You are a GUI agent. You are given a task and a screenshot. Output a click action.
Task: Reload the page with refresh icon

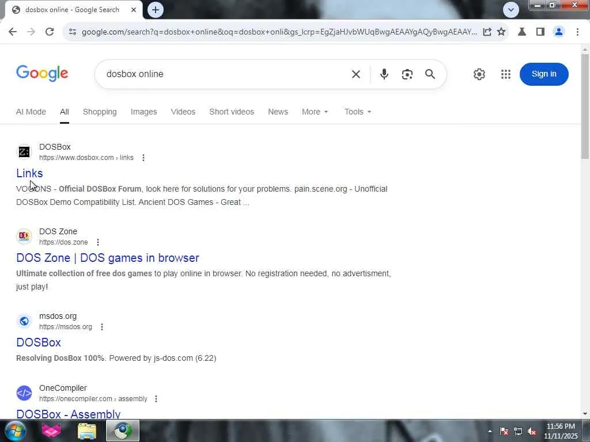click(50, 32)
